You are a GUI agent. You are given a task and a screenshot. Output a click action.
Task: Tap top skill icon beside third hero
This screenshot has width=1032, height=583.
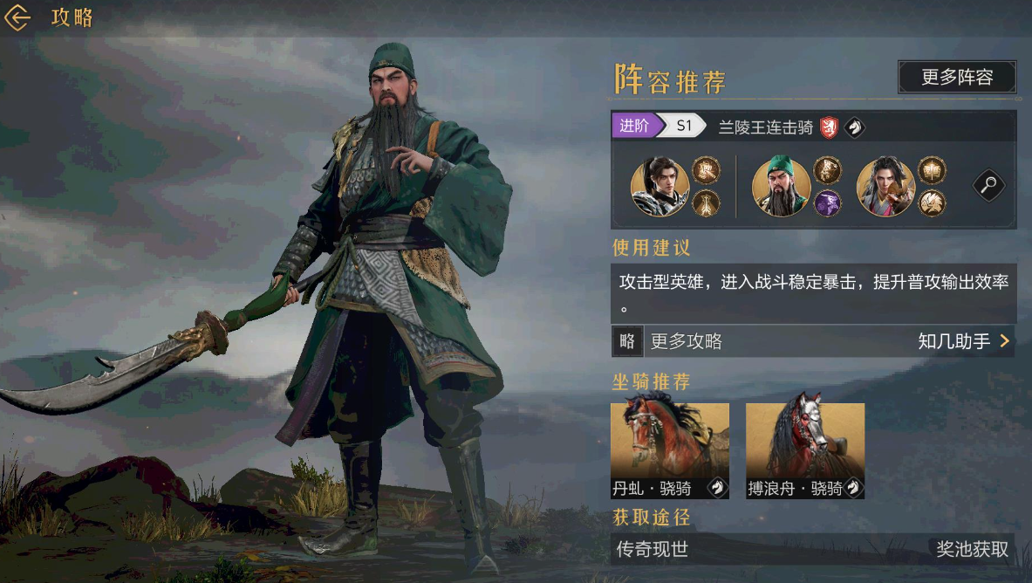point(932,170)
